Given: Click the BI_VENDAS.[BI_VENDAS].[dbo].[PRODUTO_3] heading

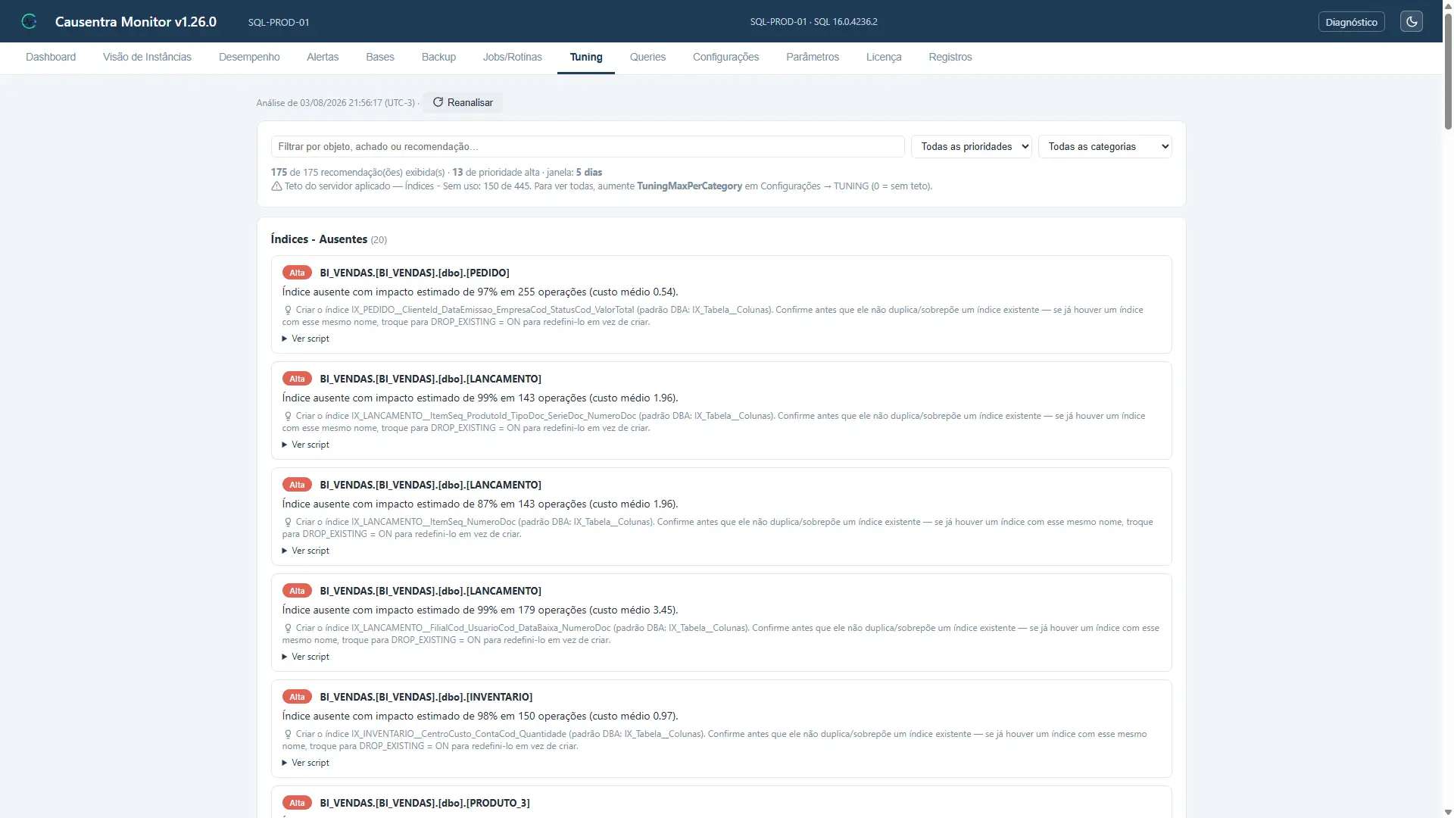Looking at the screenshot, I should (425, 803).
